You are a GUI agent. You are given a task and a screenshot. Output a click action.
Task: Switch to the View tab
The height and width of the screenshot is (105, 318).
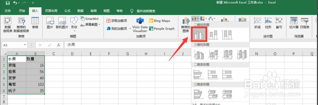pyautogui.click(x=107, y=11)
